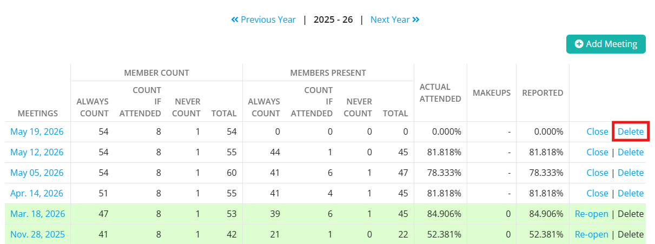Close the May 19, 2026 meeting
This screenshot has width=655, height=244.
point(597,131)
